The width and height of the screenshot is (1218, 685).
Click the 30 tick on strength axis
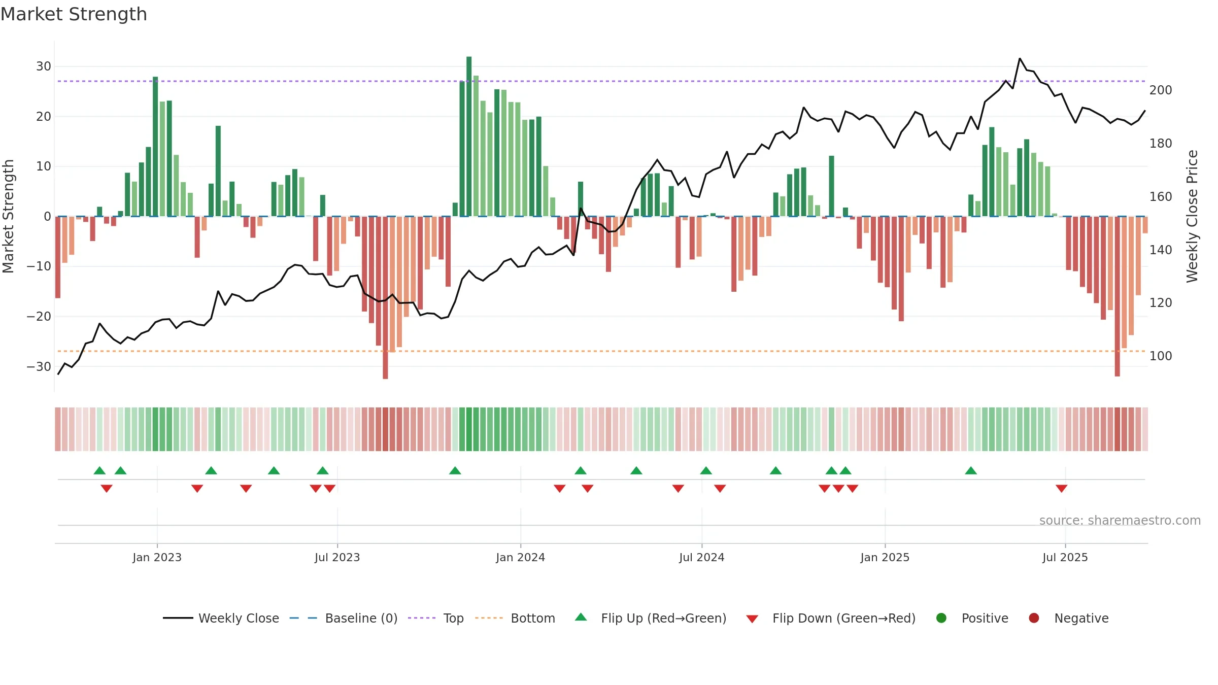(x=43, y=66)
